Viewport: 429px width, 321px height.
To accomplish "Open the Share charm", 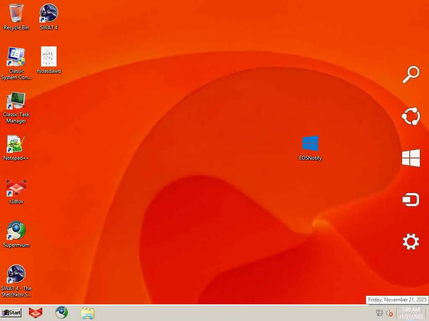I will tap(411, 116).
